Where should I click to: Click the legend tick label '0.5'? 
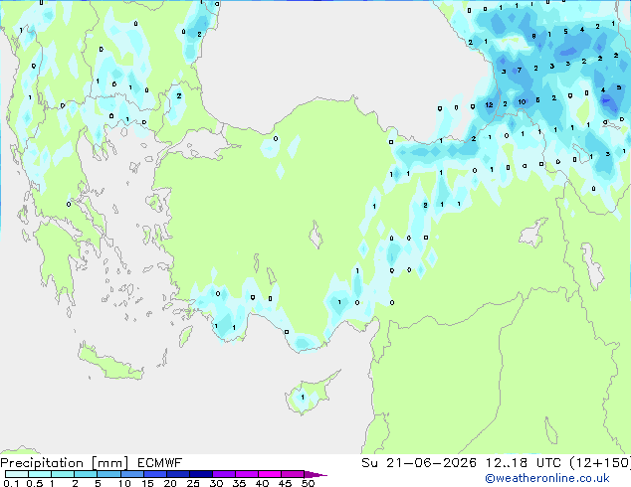[35, 483]
